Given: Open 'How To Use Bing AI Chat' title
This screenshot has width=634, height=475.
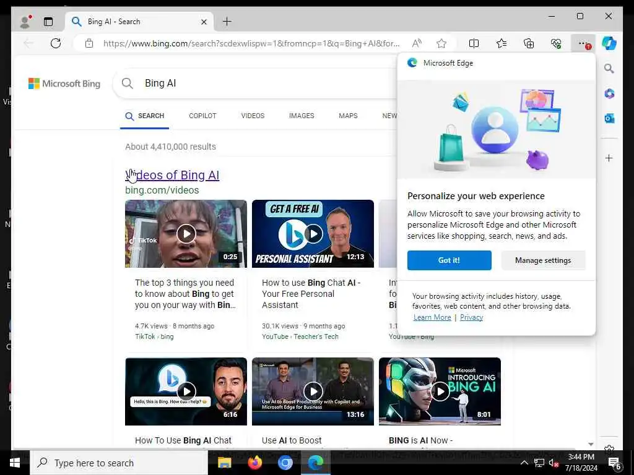Looking at the screenshot, I should coord(183,440).
